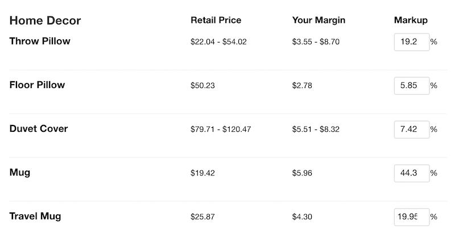Select the Duvet Cover product name
This screenshot has width=455, height=242.
click(x=39, y=129)
